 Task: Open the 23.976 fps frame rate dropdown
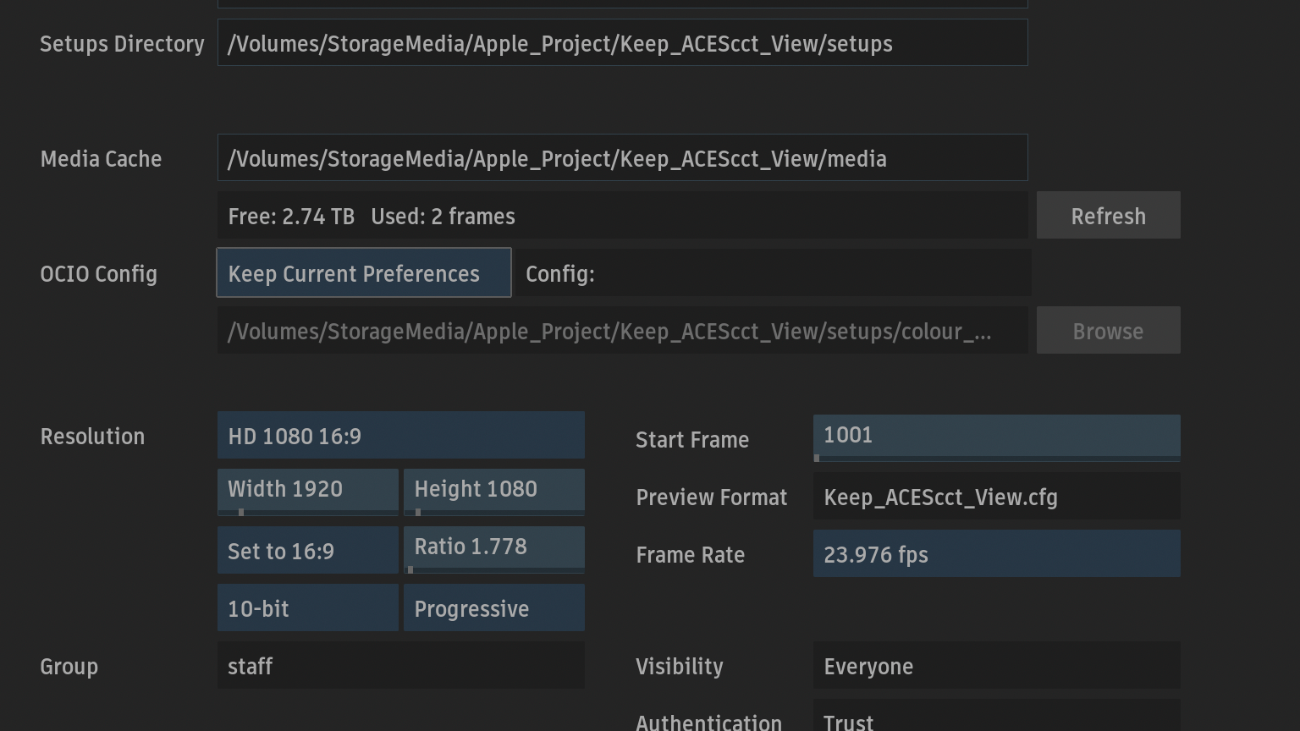coord(996,554)
